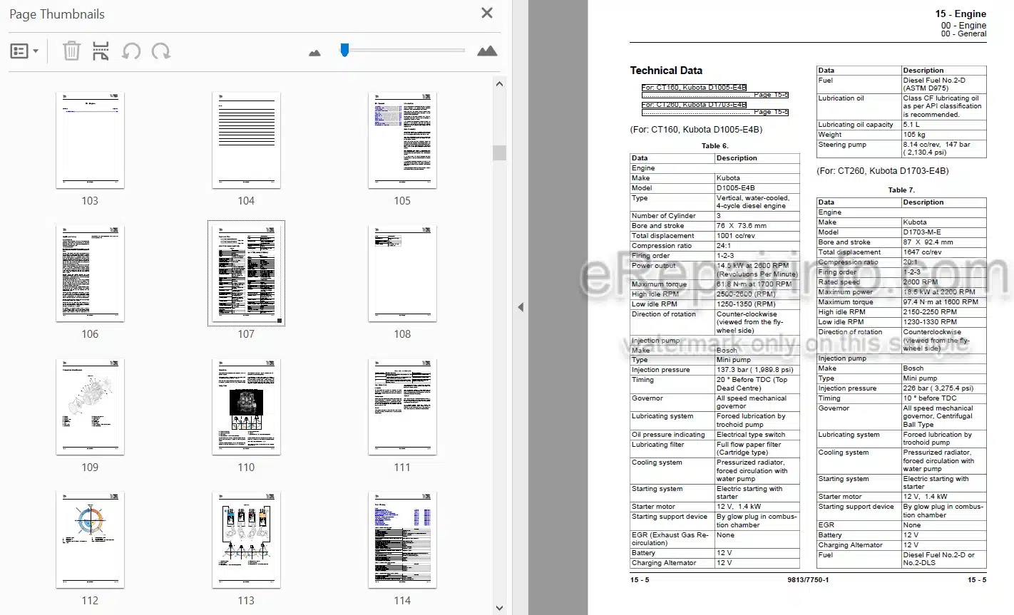Open the thumbnail options menu dropdown

(25, 51)
